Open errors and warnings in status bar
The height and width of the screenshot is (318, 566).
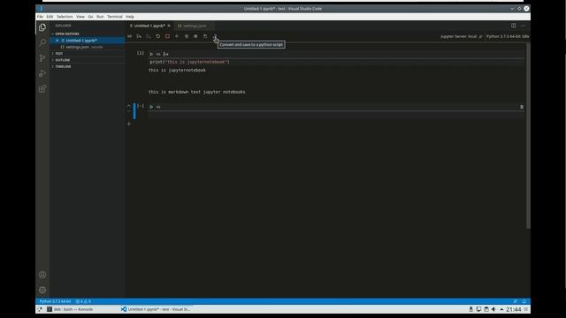(x=83, y=301)
